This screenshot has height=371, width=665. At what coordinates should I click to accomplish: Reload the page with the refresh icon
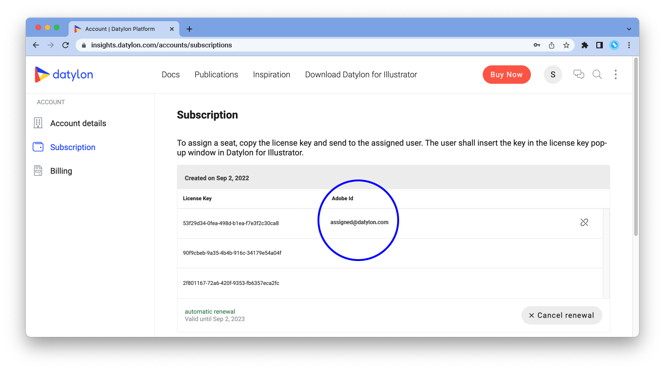pyautogui.click(x=65, y=45)
